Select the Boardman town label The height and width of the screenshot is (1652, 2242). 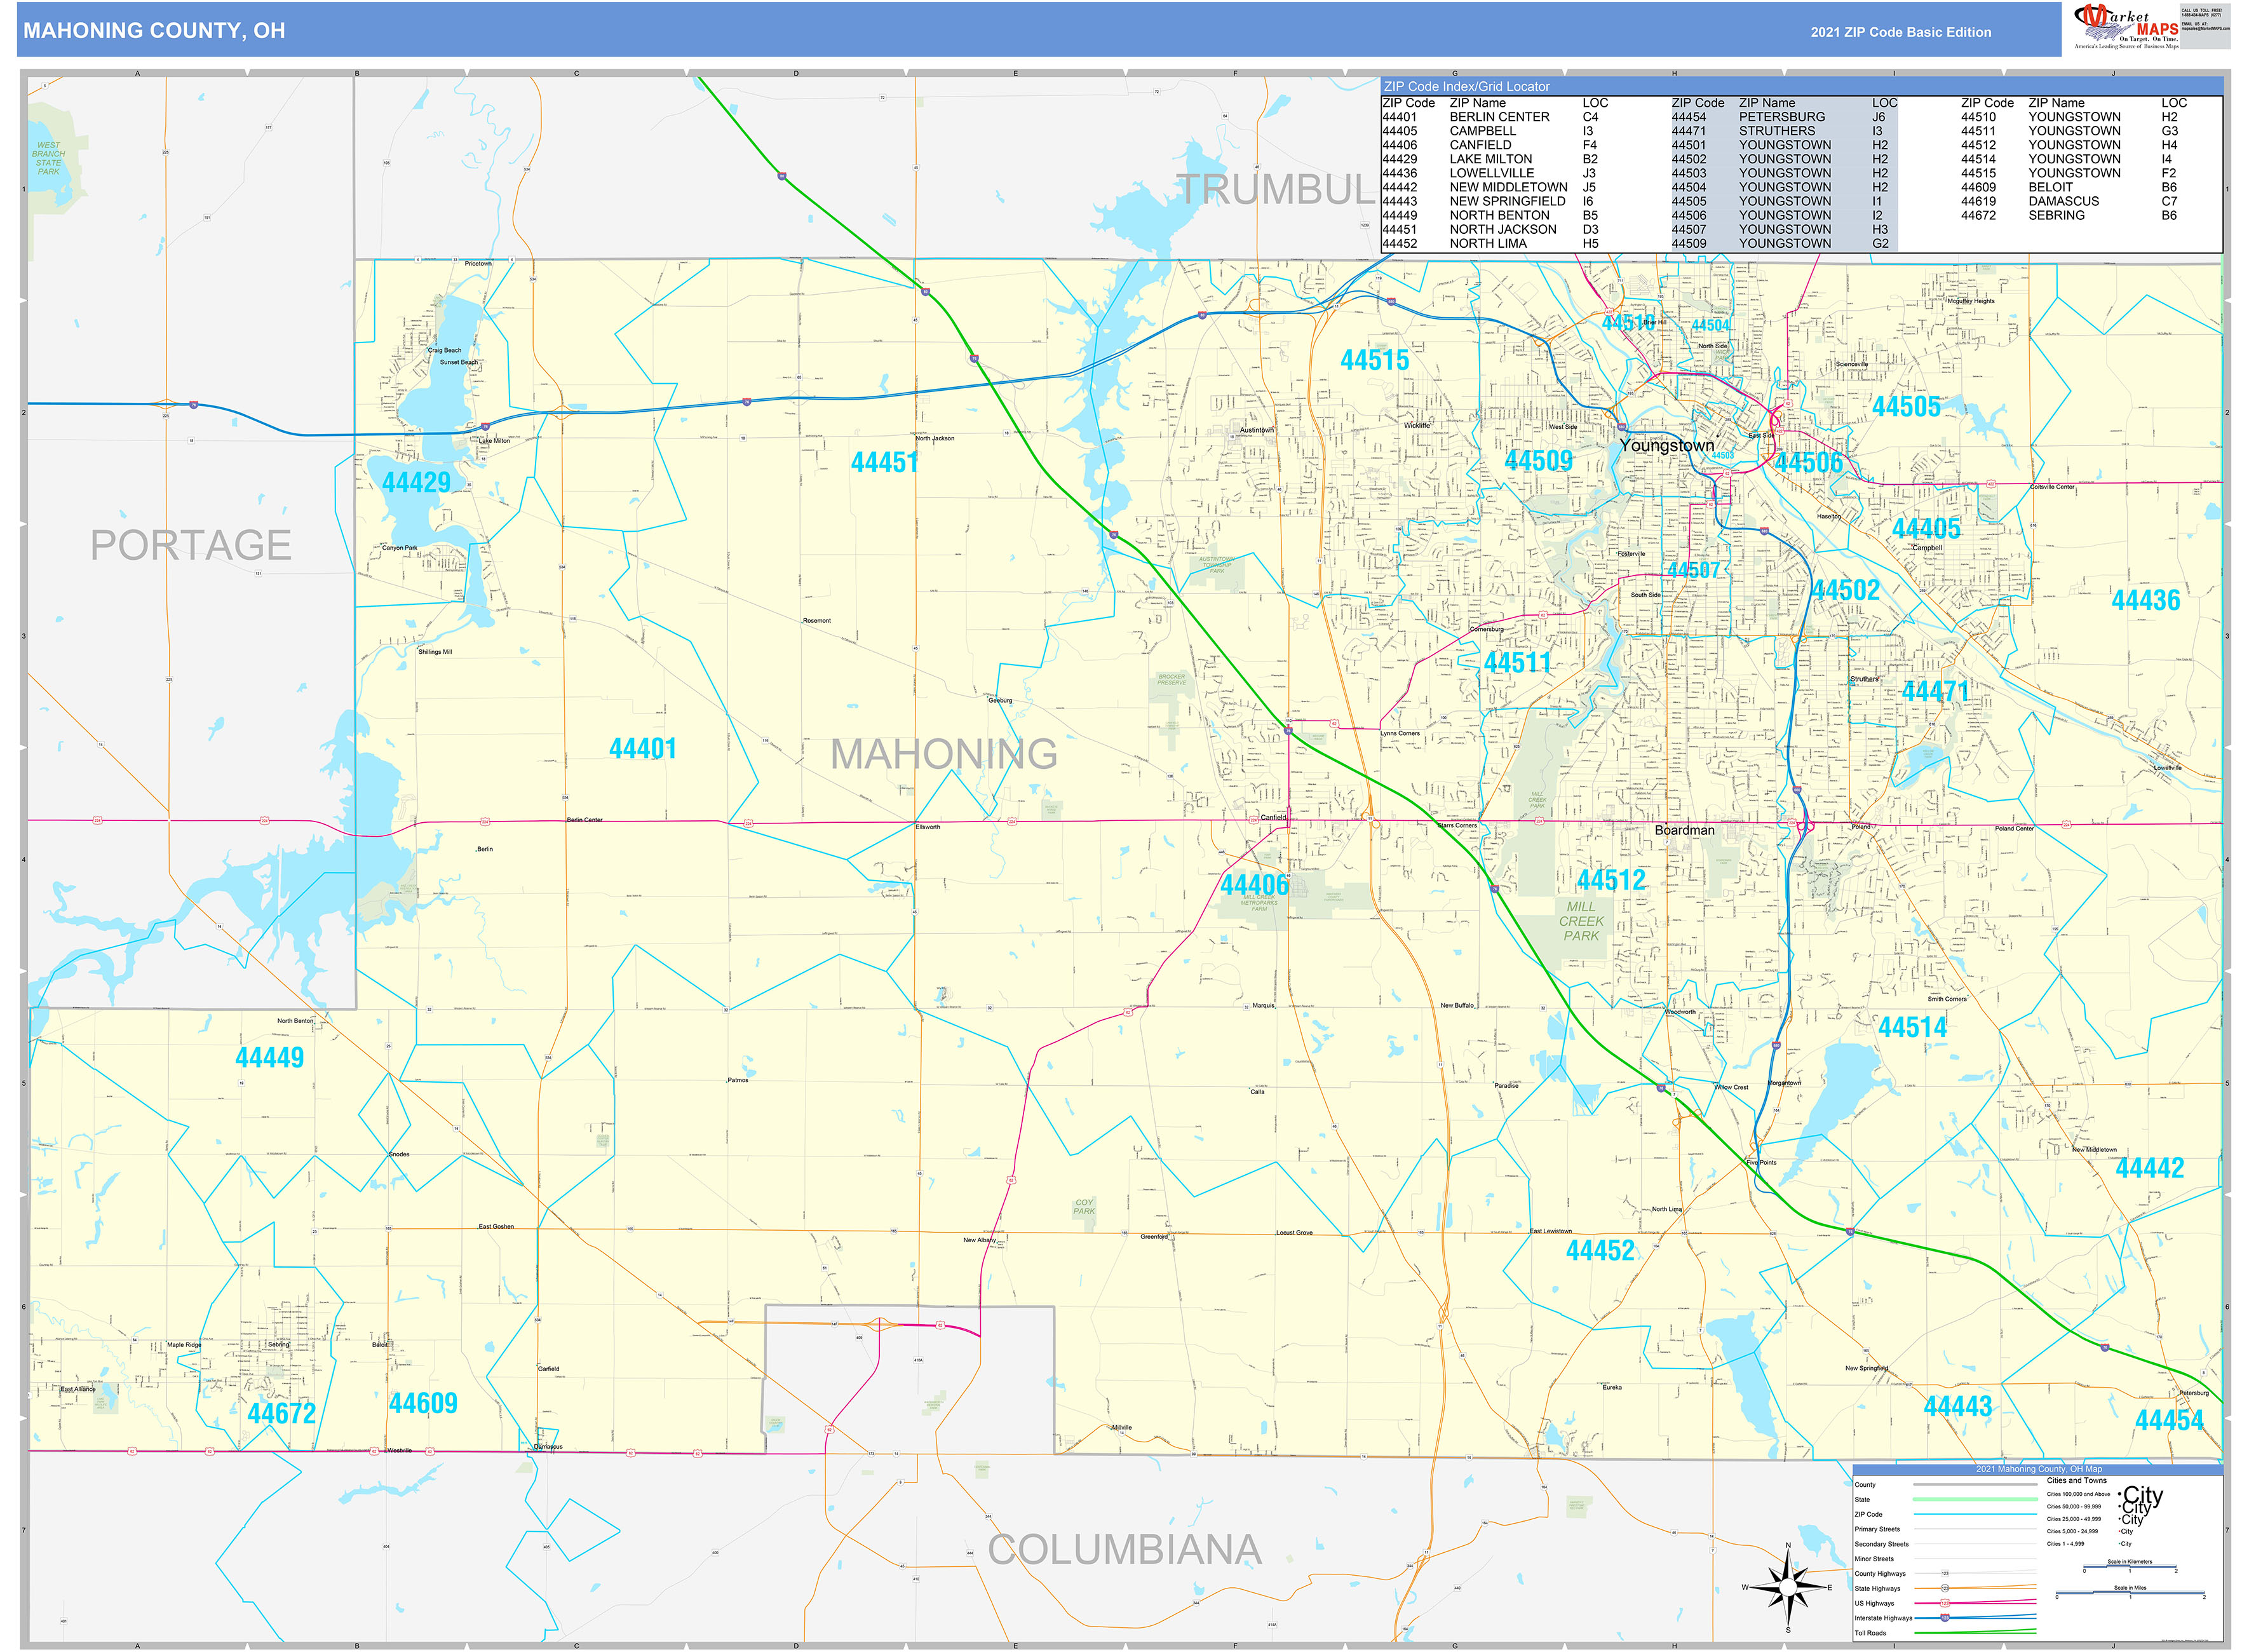point(1684,830)
